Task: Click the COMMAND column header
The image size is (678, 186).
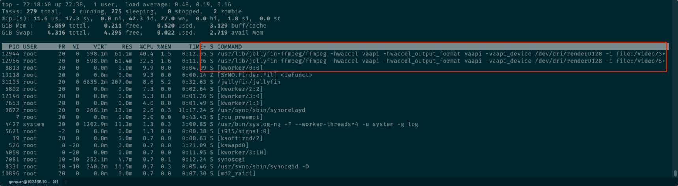Action: (x=229, y=47)
